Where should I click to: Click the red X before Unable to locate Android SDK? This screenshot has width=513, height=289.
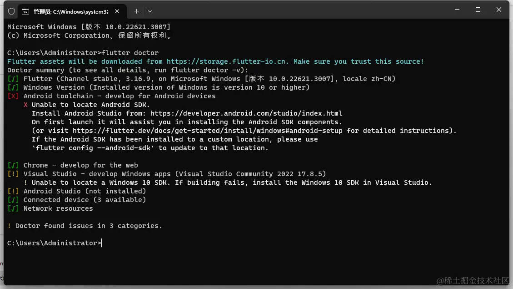[x=26, y=105]
